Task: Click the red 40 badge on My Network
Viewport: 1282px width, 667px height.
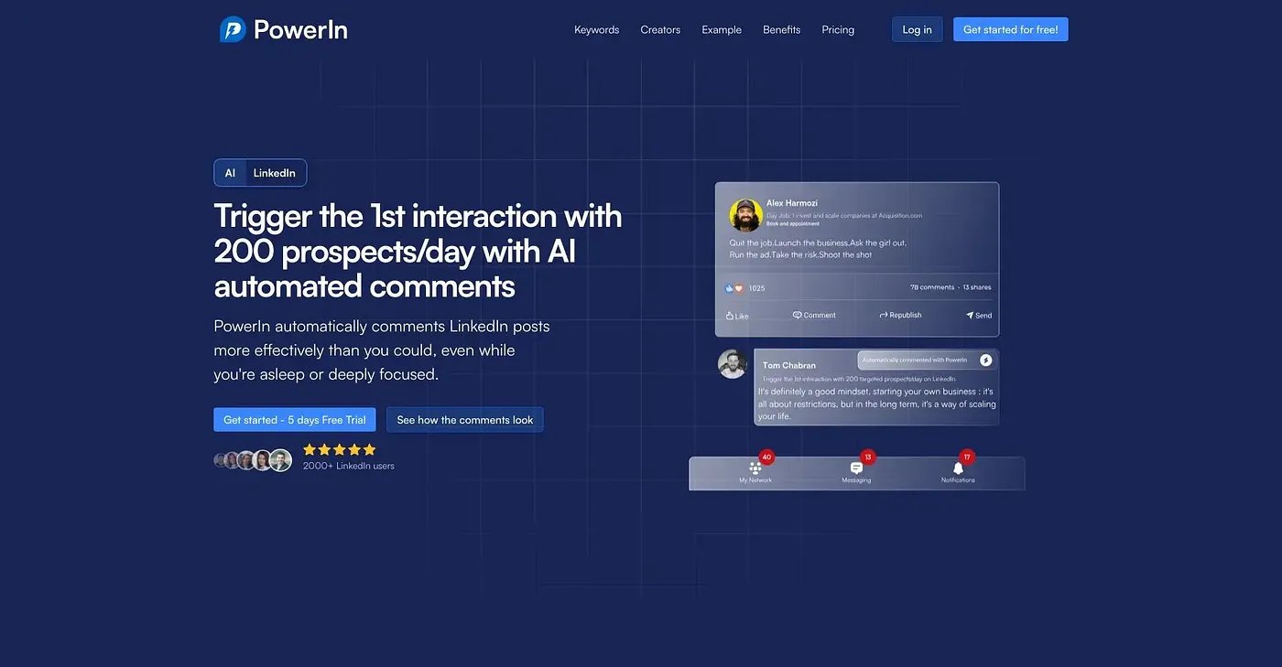Action: point(766,457)
